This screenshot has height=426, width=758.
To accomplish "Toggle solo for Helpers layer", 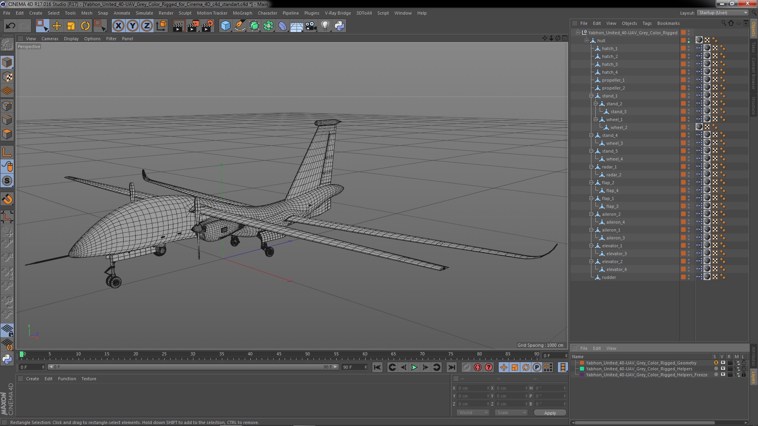I will pyautogui.click(x=716, y=369).
